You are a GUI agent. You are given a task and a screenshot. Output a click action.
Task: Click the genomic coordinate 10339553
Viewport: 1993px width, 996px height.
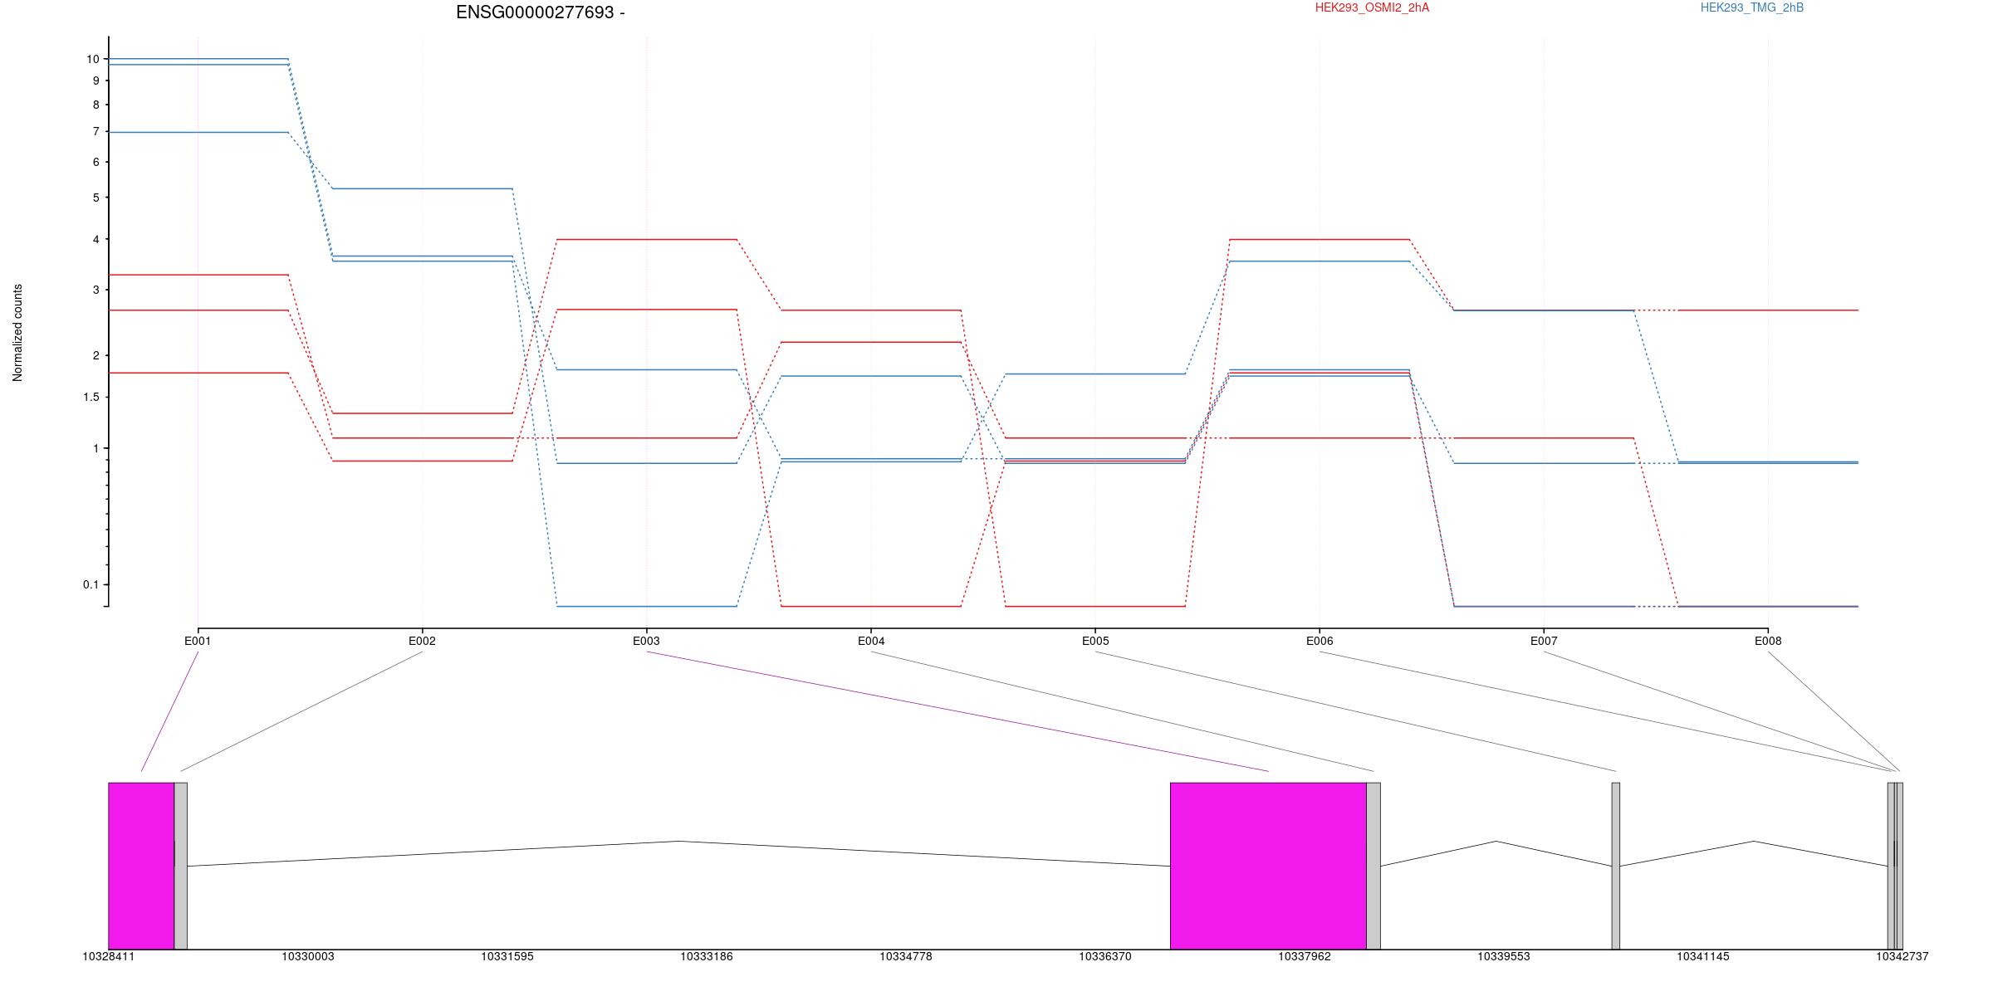pos(1504,957)
